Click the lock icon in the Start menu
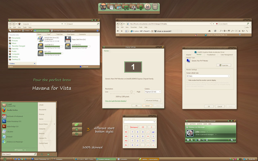258x161 pixels. coord(48,154)
